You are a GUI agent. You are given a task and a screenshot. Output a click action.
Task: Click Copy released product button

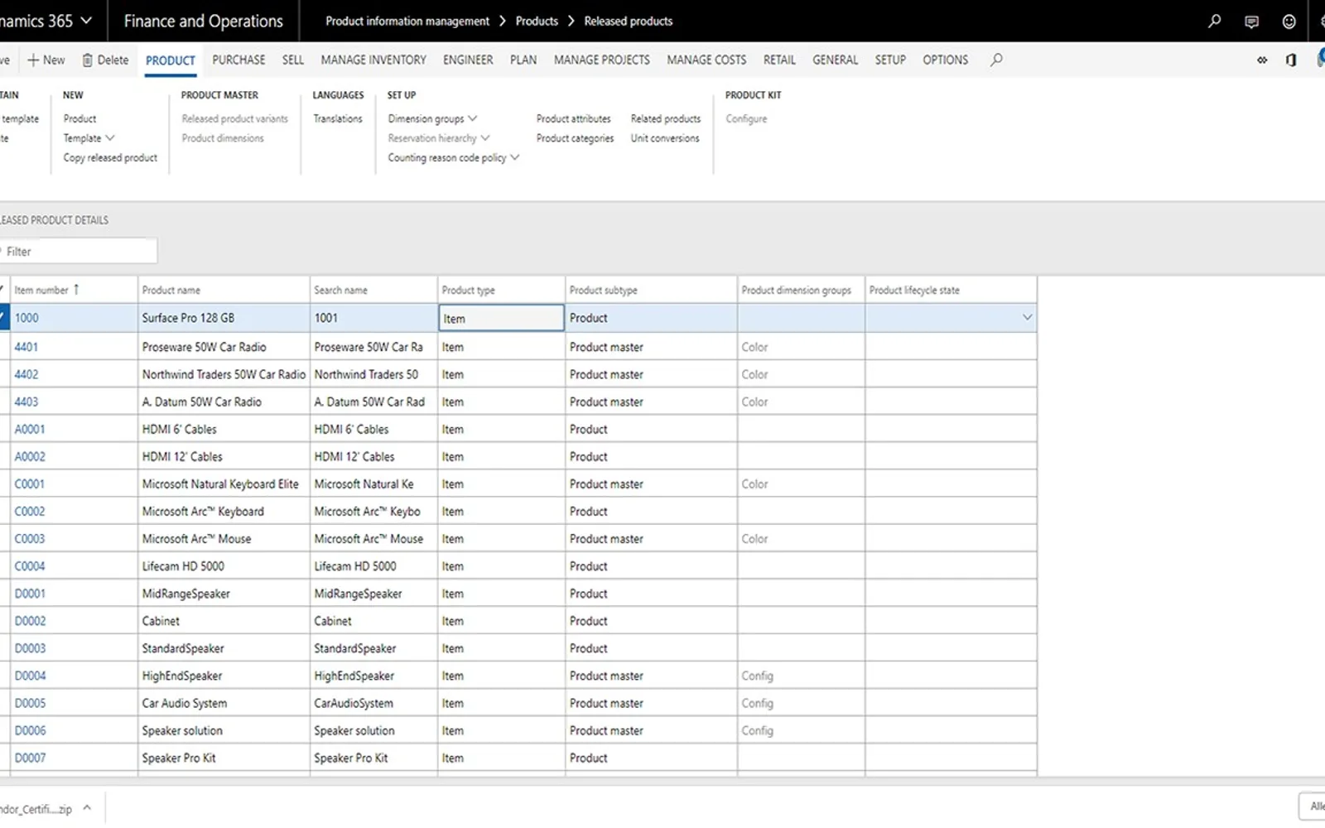click(x=110, y=157)
